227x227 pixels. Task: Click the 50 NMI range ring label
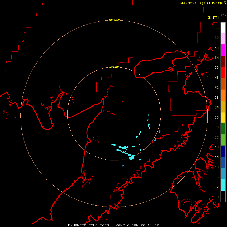pyautogui.click(x=114, y=67)
